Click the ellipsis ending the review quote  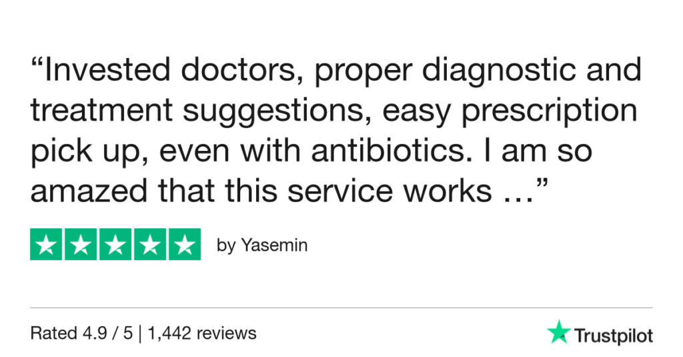click(x=518, y=192)
